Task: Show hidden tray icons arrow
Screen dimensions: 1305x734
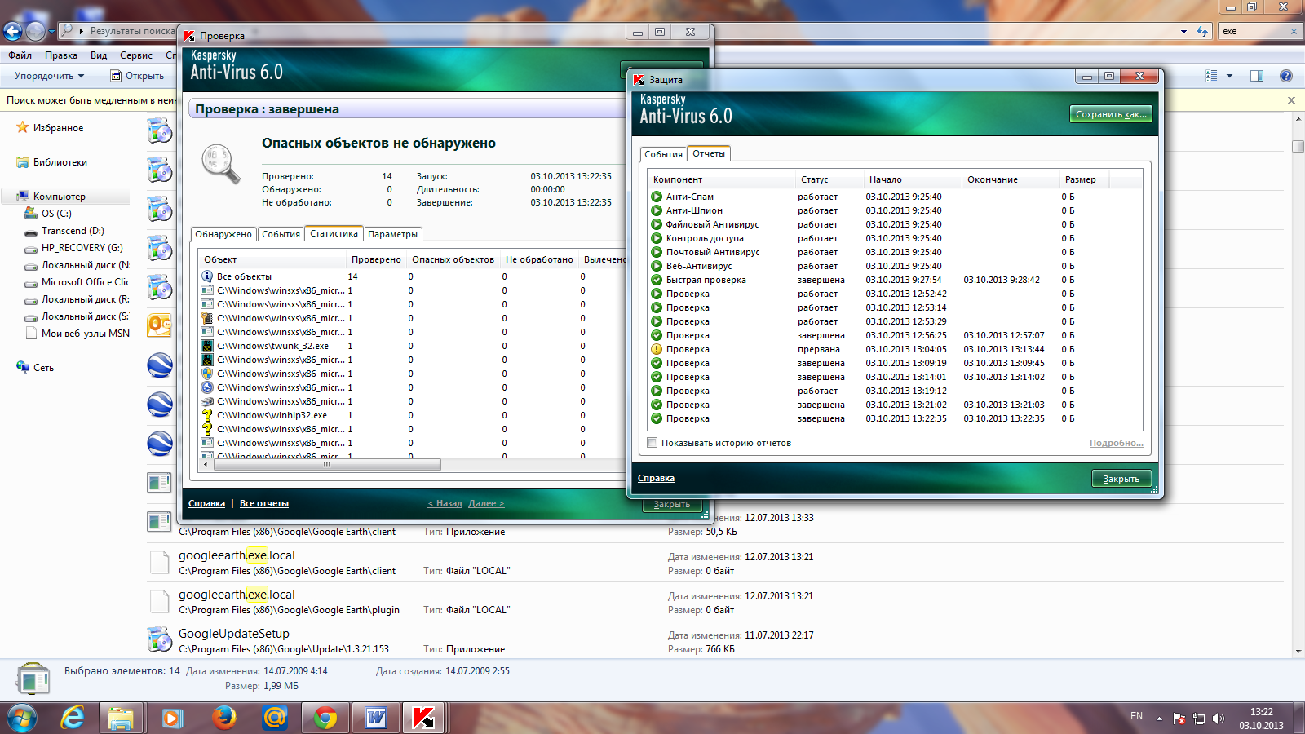Action: pyautogui.click(x=1159, y=719)
